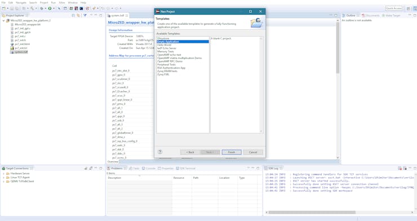The height and width of the screenshot is (221, 417).
Task: Select MicroZED_wrapper.bit file in Project Explorer
Action: click(28, 24)
